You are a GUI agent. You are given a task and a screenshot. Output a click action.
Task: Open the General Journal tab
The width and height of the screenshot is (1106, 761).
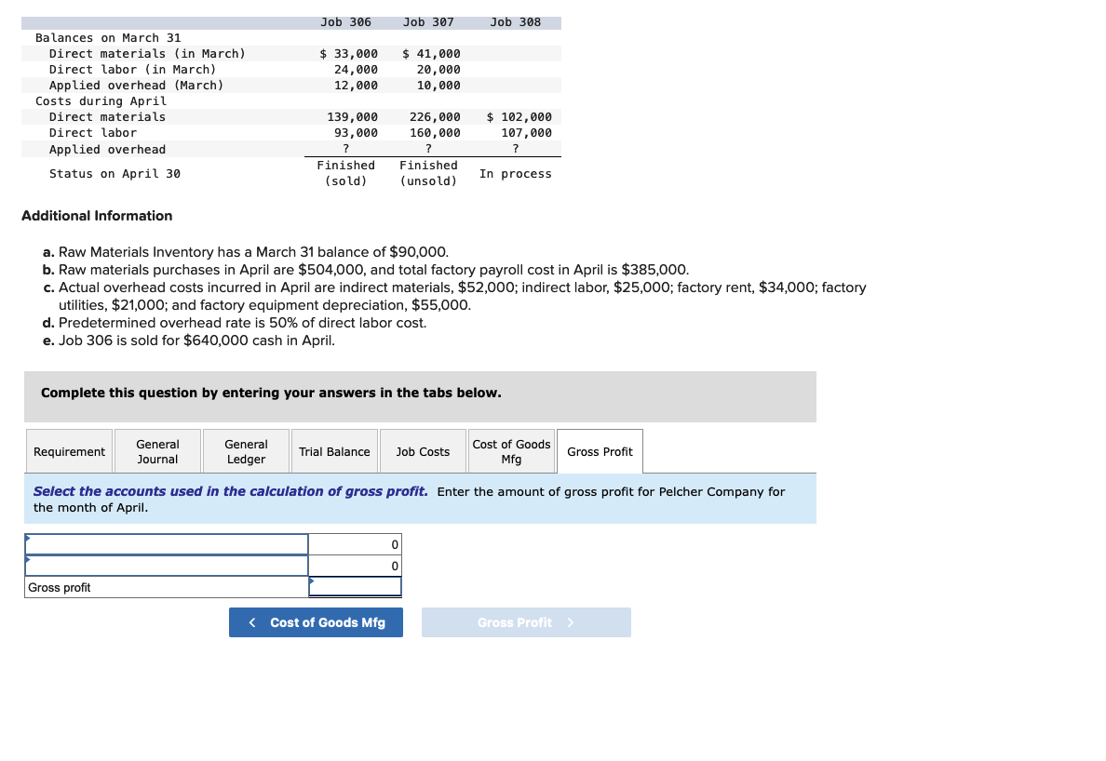pyautogui.click(x=157, y=451)
